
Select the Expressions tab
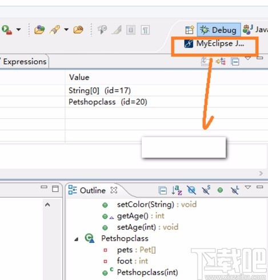(25, 62)
